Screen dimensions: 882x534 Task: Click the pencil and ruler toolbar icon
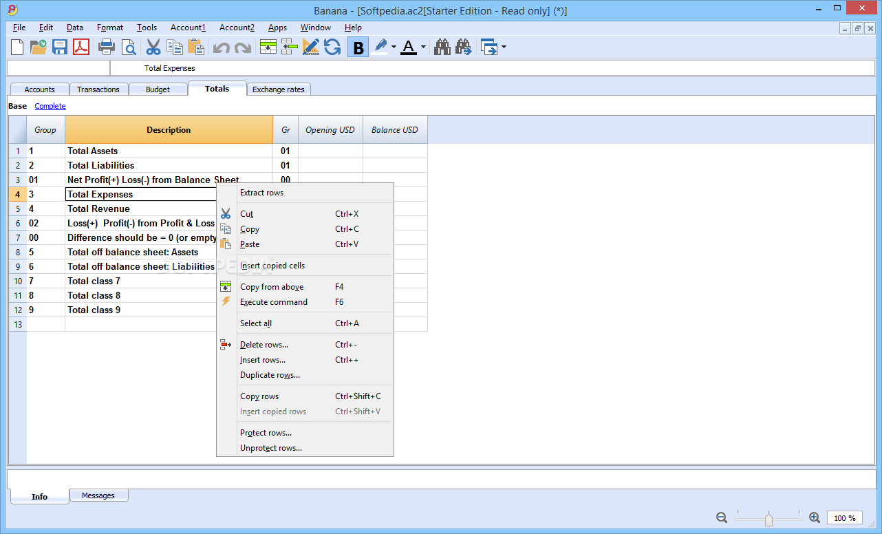(311, 47)
